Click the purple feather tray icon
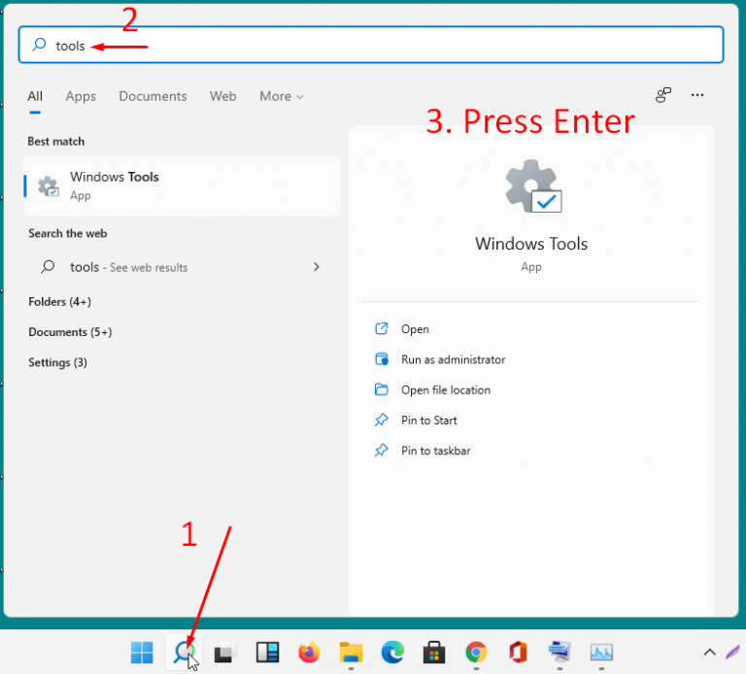 pyautogui.click(x=733, y=652)
